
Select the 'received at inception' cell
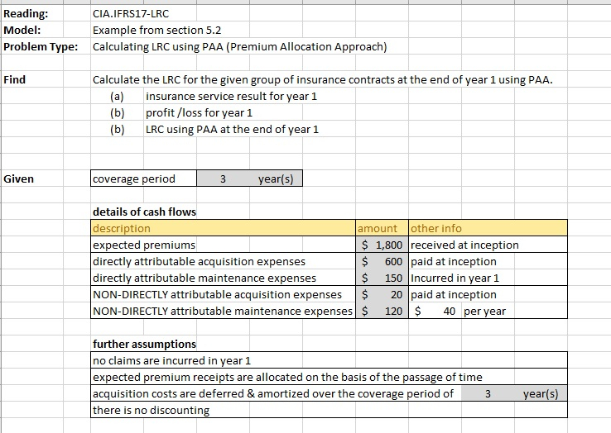click(465, 245)
